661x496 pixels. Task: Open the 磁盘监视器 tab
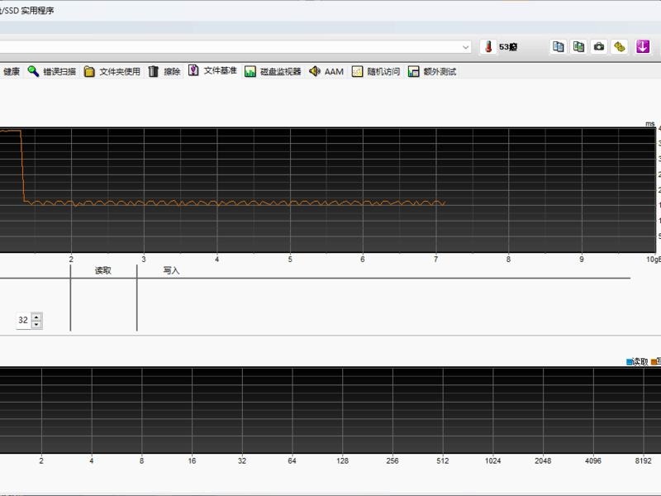273,72
